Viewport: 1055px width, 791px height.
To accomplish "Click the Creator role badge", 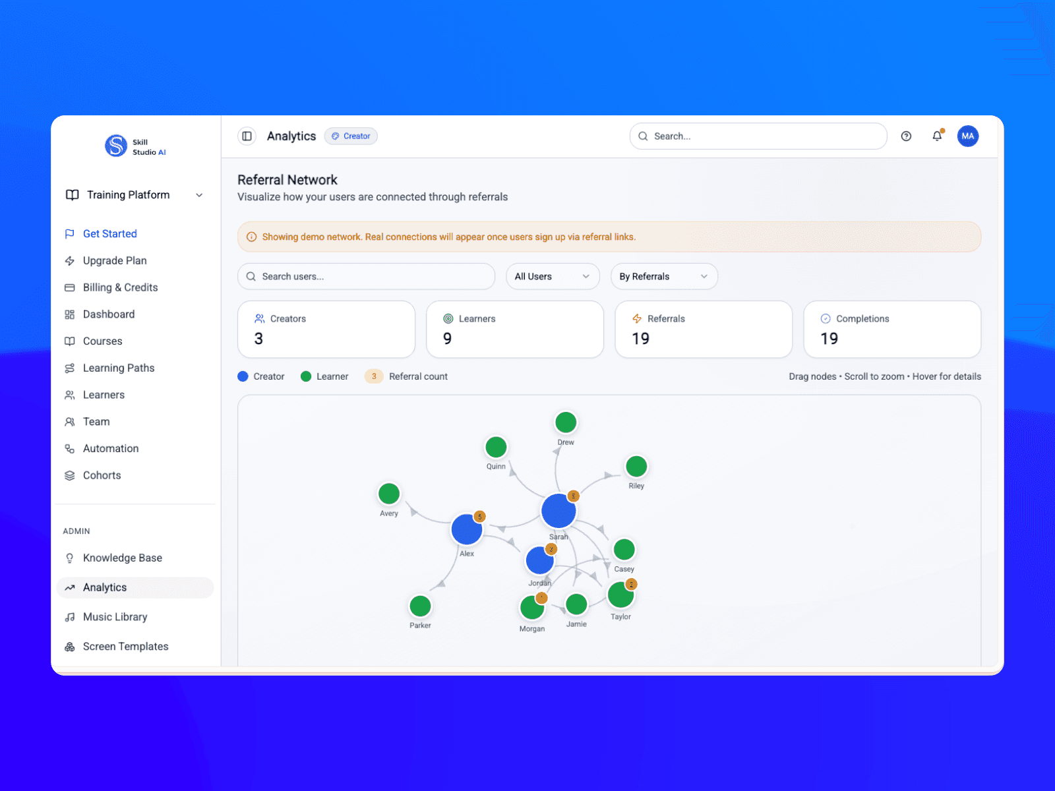I will tap(351, 136).
